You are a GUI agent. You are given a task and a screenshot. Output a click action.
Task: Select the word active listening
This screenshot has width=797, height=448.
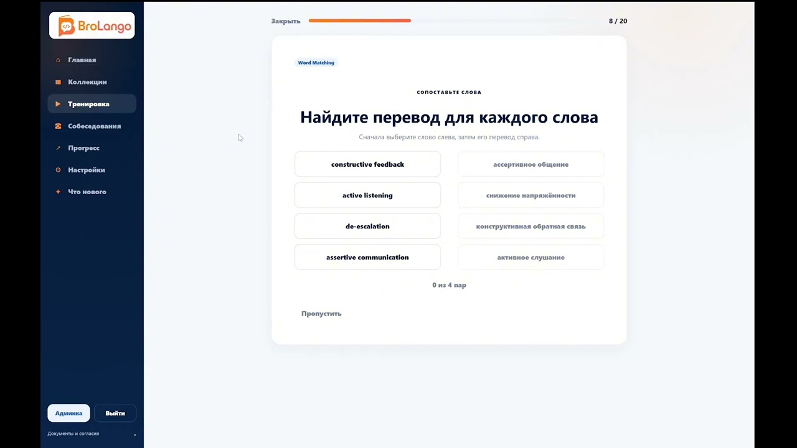[x=367, y=195]
